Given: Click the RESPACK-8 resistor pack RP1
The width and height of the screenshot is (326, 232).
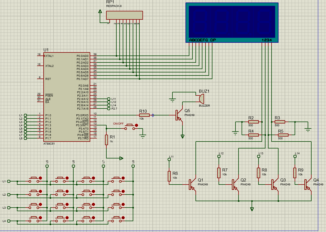Looking at the screenshot, I should pos(124,15).
